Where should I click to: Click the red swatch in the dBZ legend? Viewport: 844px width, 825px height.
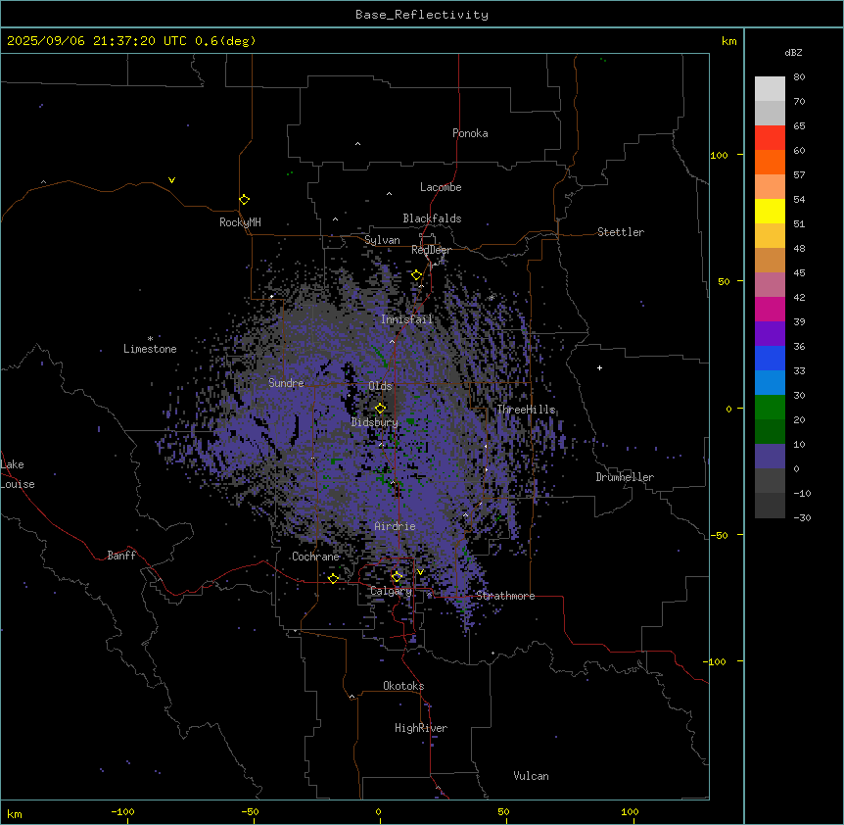[770, 138]
